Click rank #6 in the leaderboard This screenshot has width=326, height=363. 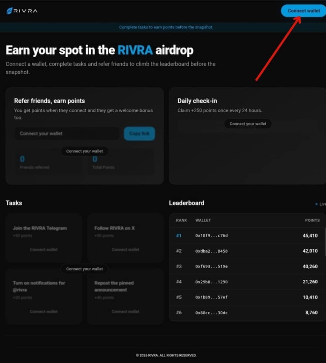pyautogui.click(x=179, y=312)
